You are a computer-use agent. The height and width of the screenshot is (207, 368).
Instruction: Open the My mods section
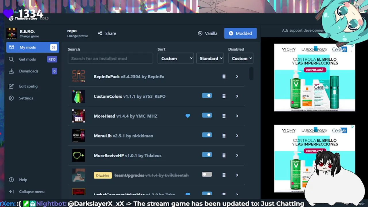[32, 47]
